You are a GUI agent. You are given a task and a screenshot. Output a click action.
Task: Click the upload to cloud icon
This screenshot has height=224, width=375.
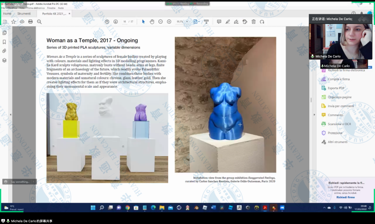tap(22, 22)
